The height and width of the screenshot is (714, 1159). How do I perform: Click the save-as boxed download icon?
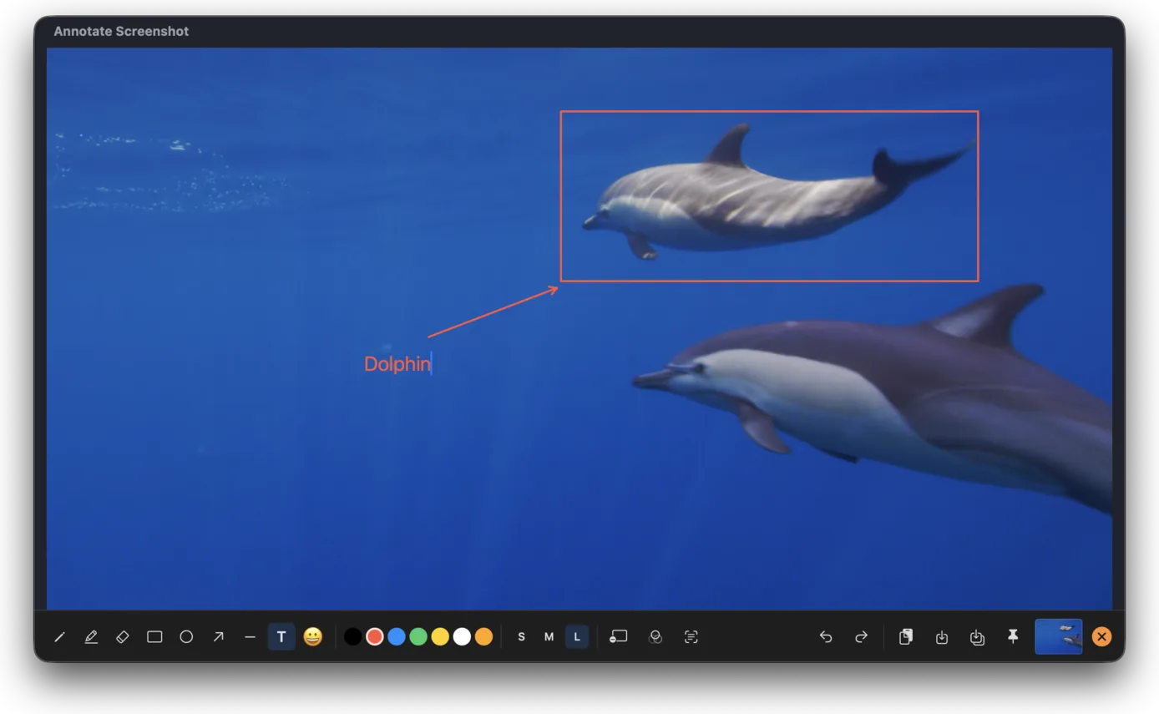point(978,637)
